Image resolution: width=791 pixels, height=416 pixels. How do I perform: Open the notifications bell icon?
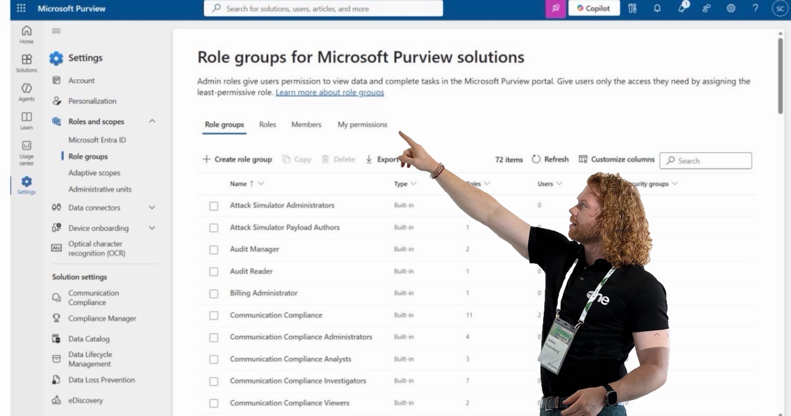point(657,8)
